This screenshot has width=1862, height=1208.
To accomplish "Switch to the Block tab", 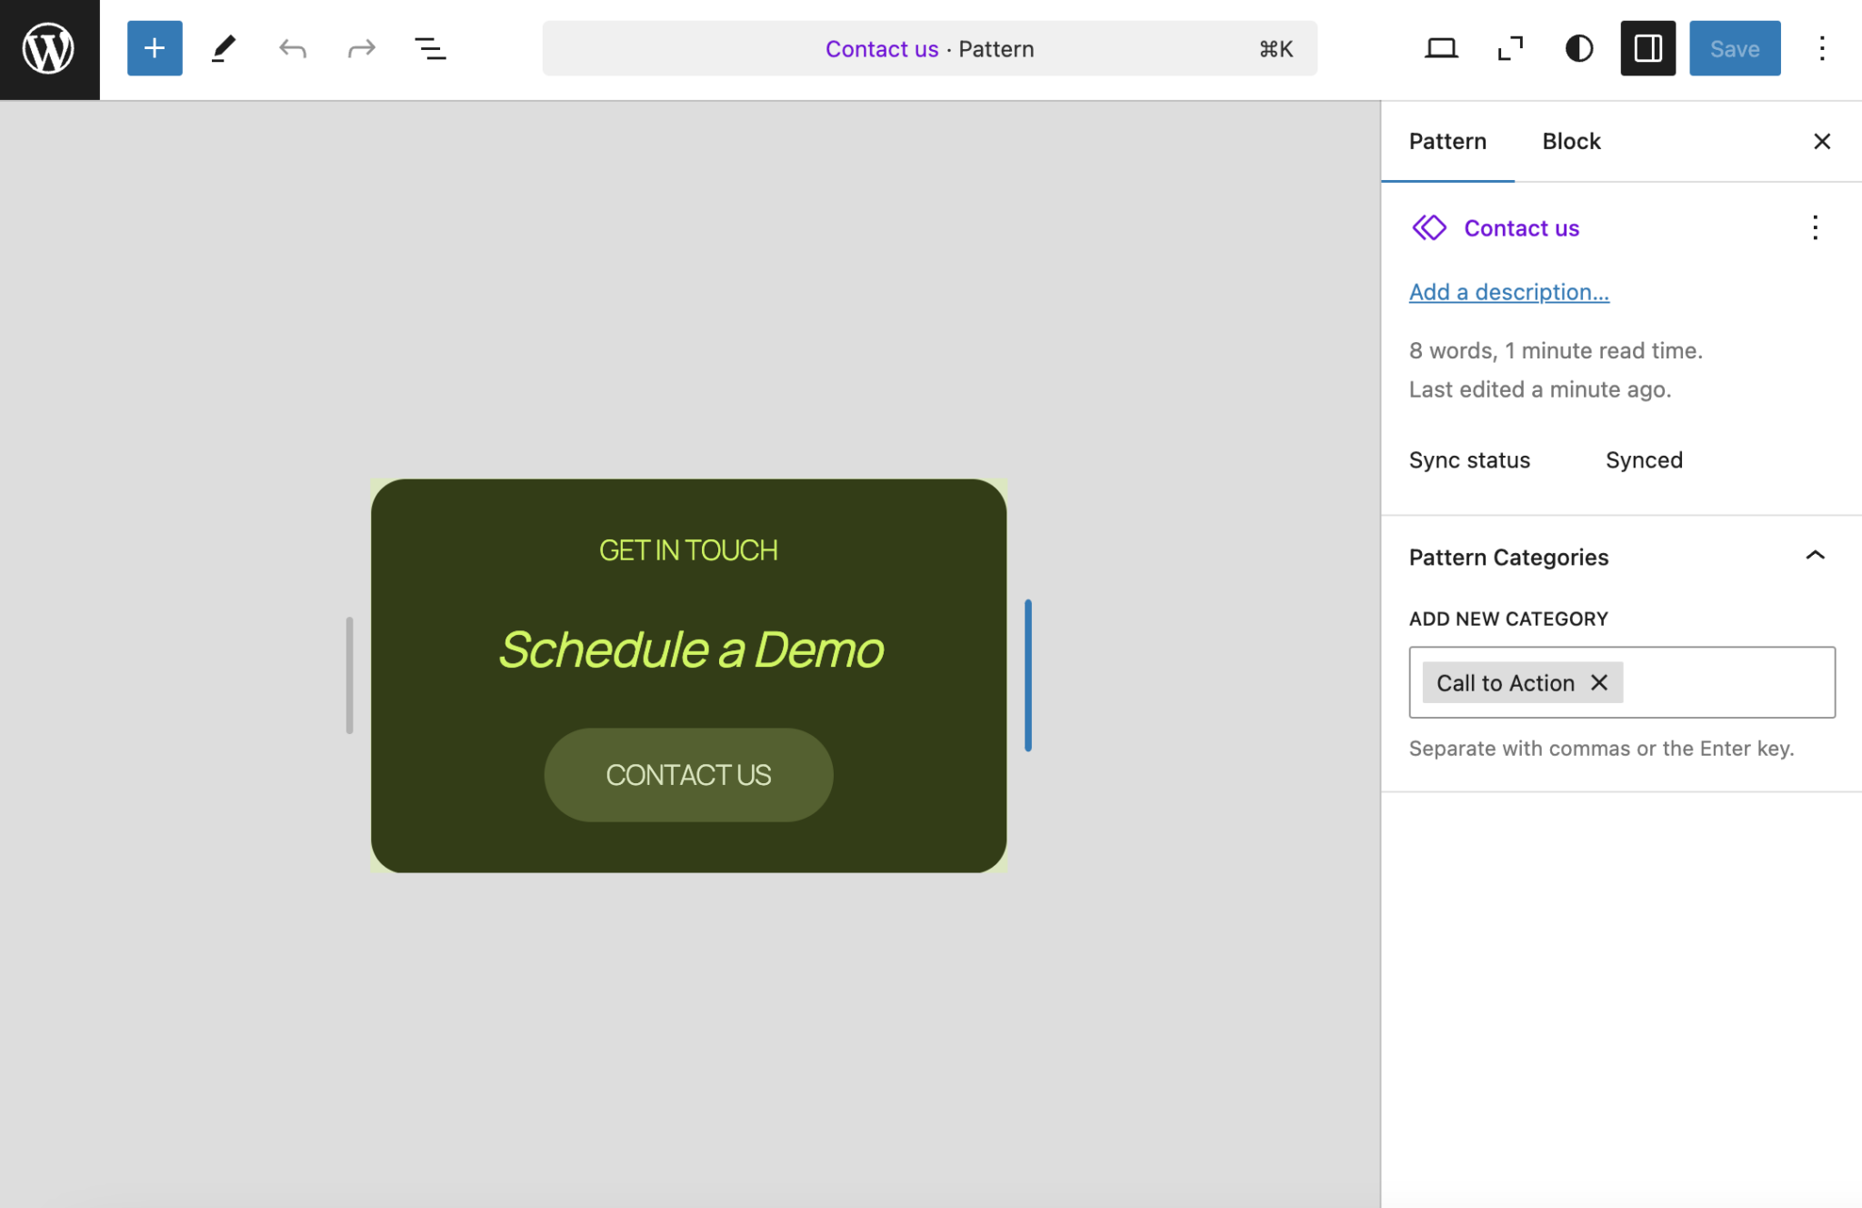I will 1569,141.
